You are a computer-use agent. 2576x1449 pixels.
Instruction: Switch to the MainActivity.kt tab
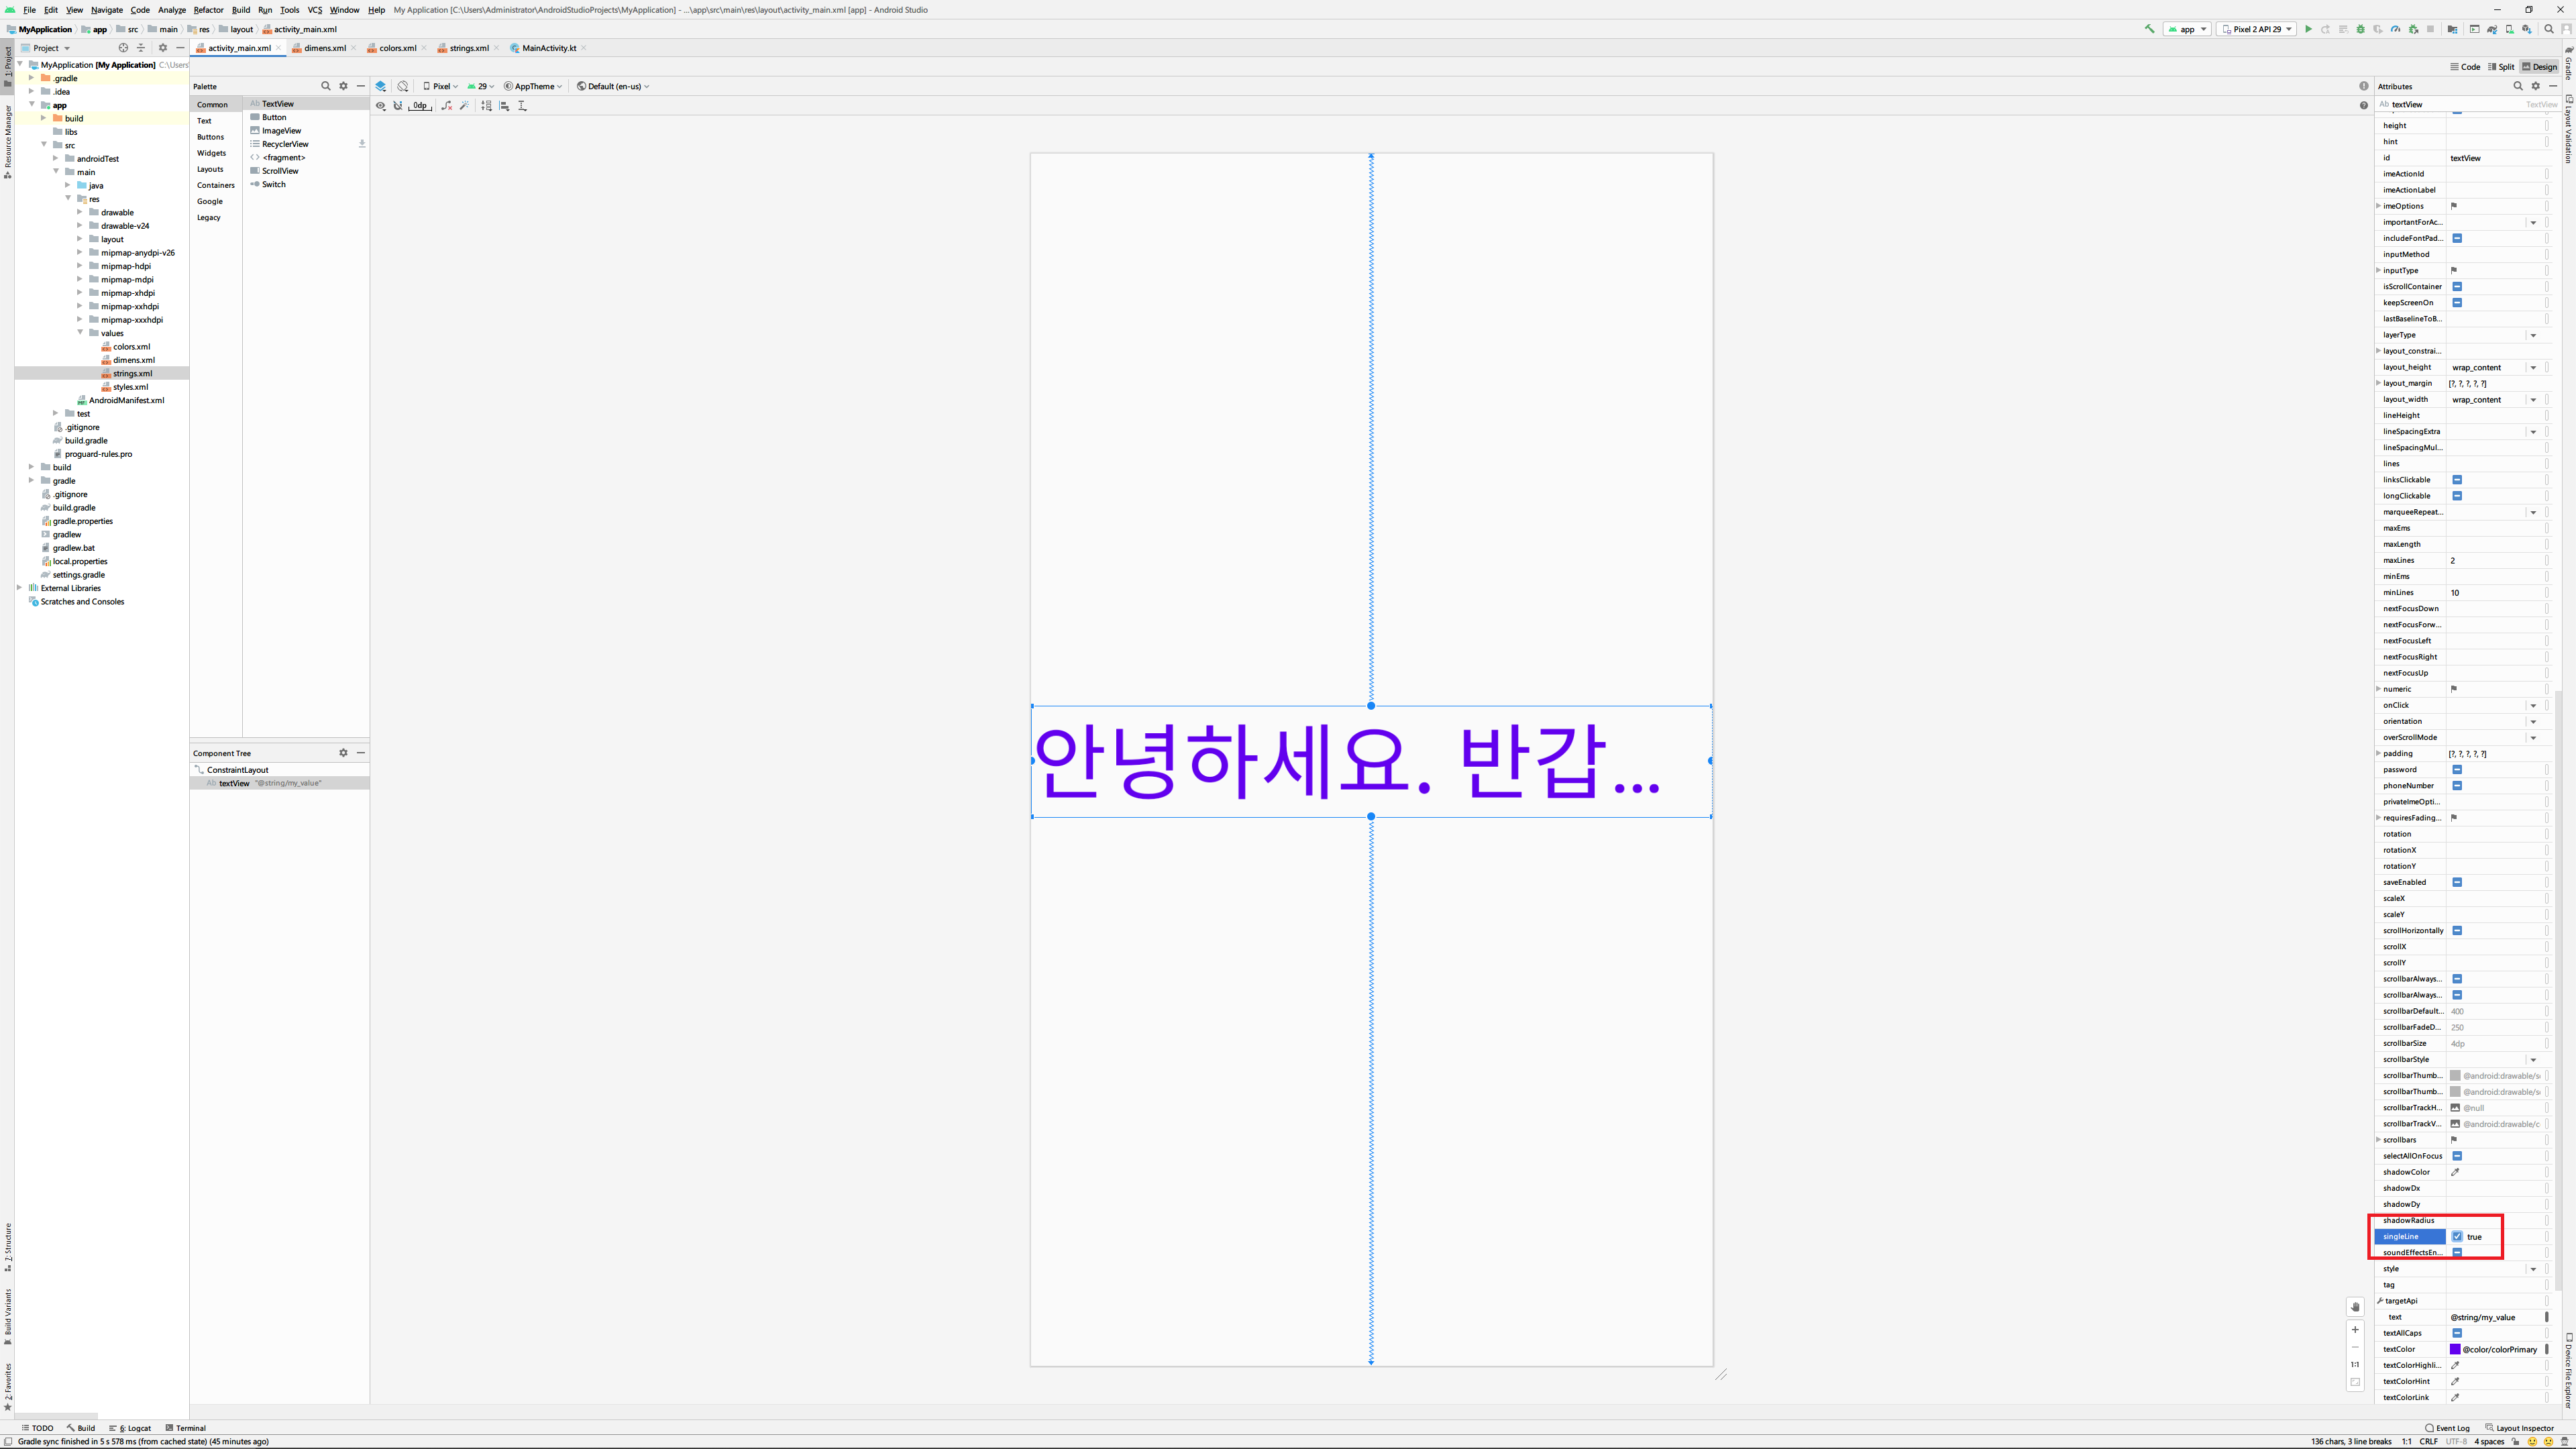(548, 48)
